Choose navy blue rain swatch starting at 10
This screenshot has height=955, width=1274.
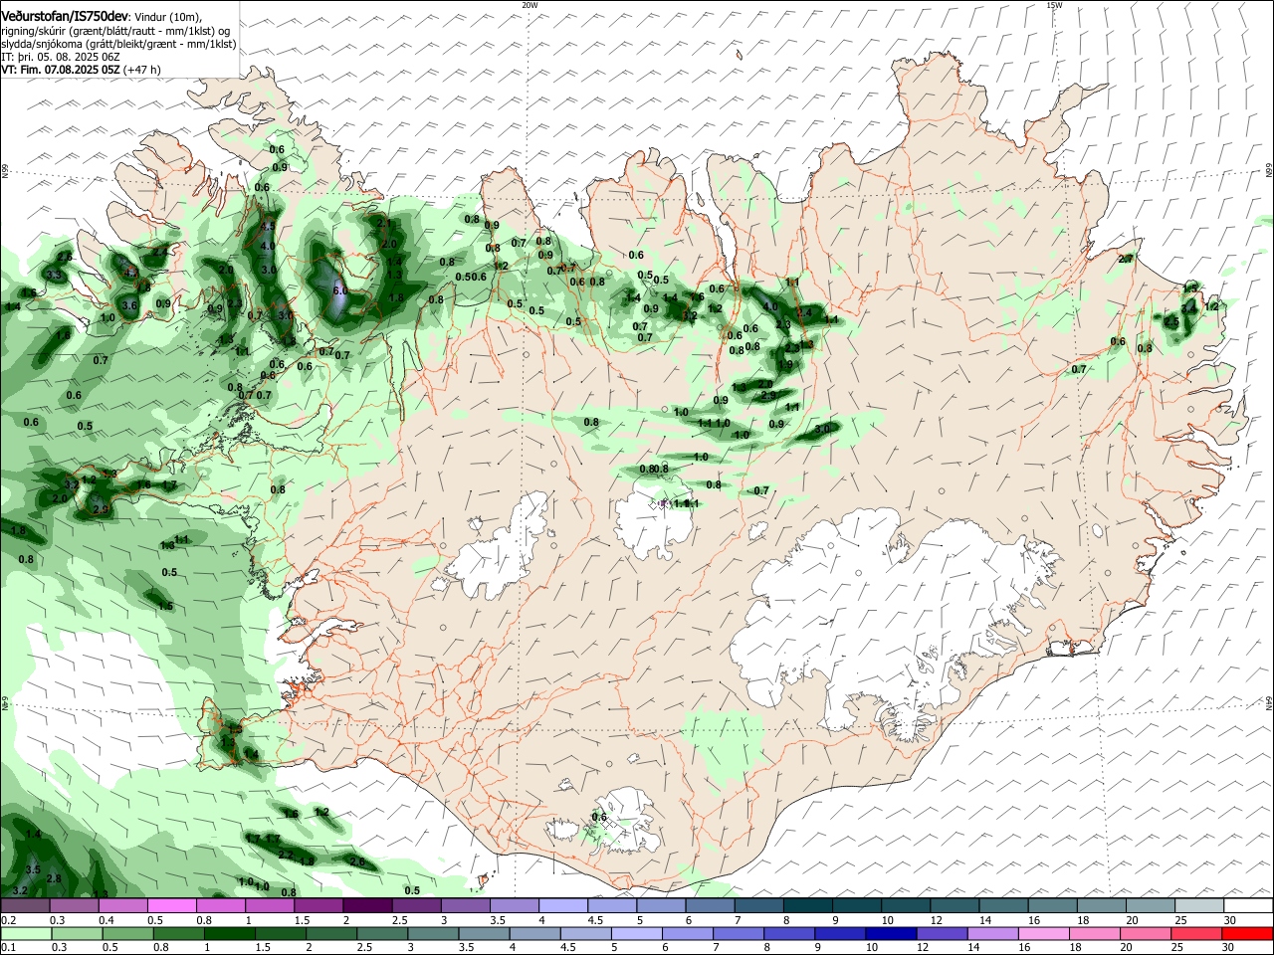pos(890,933)
